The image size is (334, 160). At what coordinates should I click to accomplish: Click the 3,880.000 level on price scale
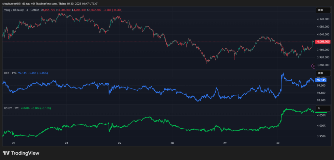(323, 65)
